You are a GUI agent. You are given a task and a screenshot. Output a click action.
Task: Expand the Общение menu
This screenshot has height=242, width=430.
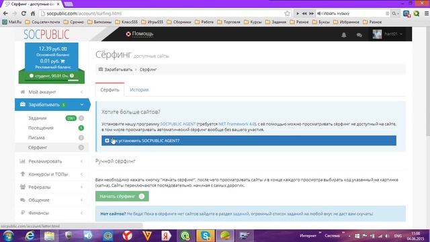[x=51, y=200]
